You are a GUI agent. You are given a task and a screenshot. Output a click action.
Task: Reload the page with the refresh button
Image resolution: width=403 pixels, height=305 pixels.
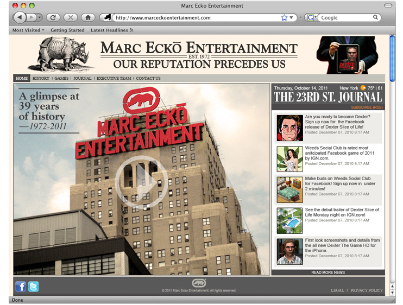53,17
